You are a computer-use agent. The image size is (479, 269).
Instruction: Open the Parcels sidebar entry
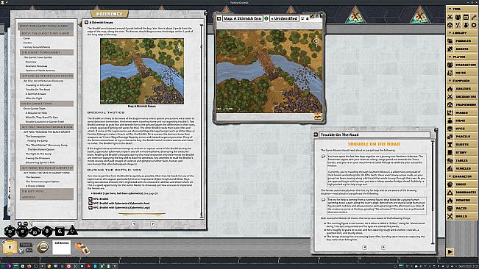[x=461, y=137]
